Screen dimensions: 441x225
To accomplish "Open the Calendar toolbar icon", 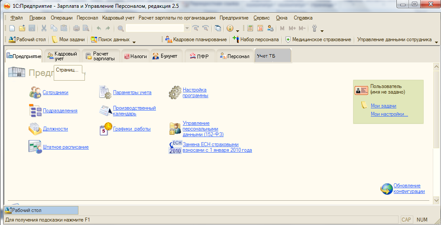I will tap(260, 28).
